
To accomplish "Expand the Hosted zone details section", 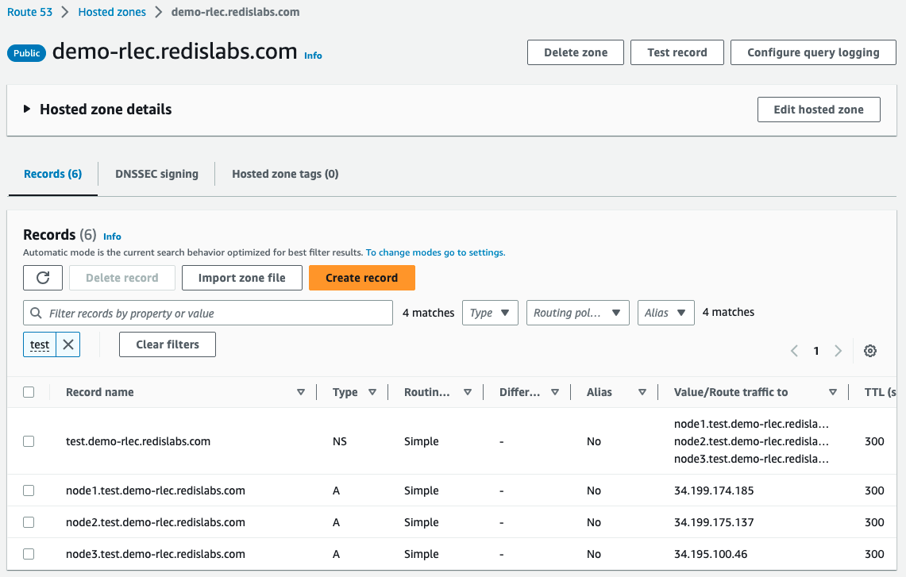I will coord(27,110).
